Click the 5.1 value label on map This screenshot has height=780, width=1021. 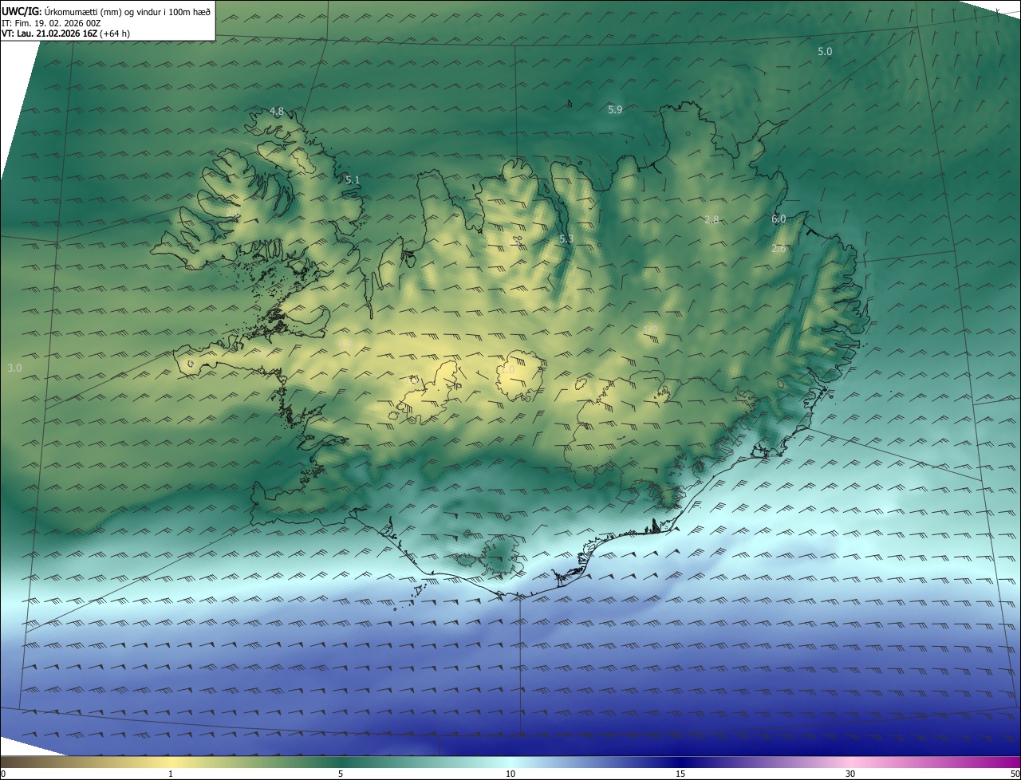353,180
